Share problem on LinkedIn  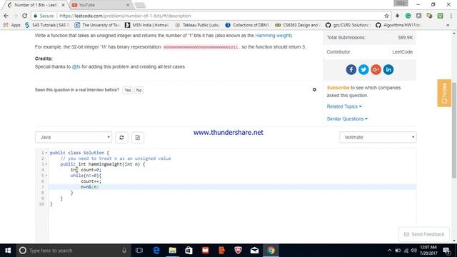[x=388, y=70]
